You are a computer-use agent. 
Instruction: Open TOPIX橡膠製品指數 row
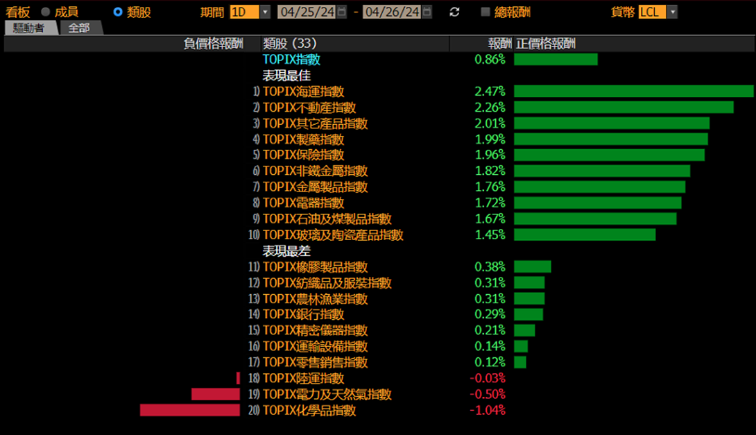tap(315, 266)
